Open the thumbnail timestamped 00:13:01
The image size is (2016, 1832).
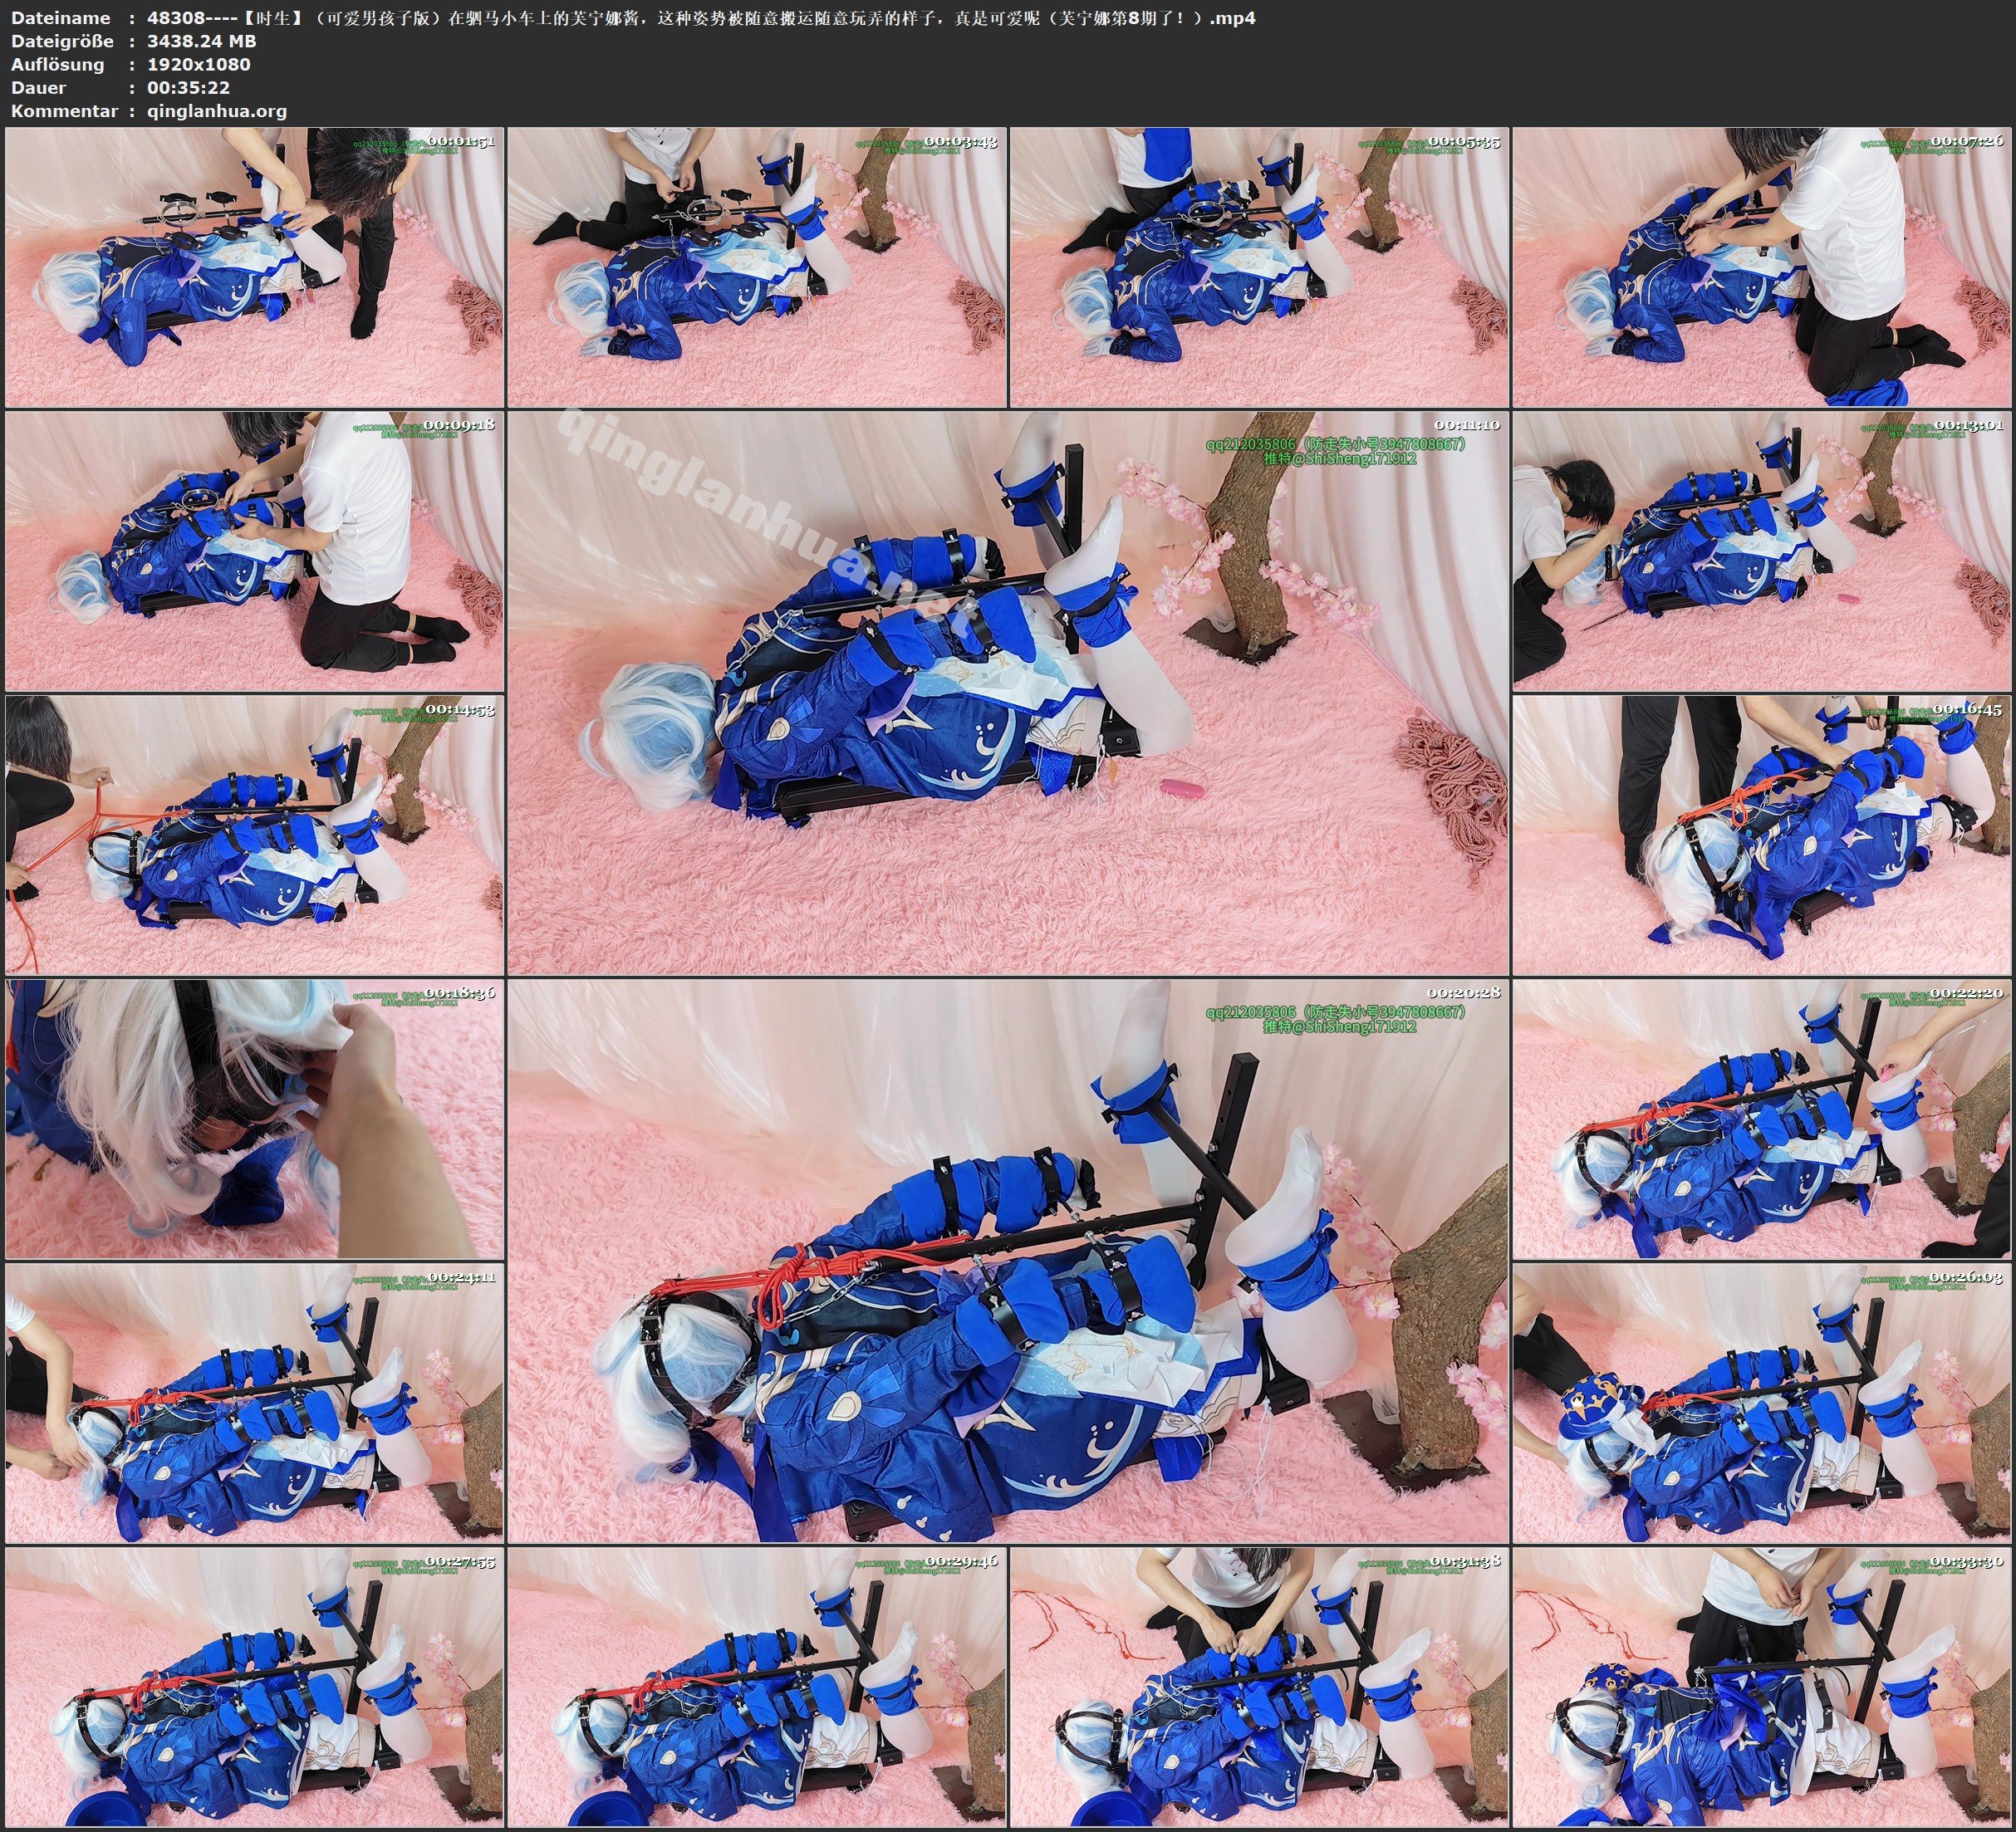(x=1761, y=551)
